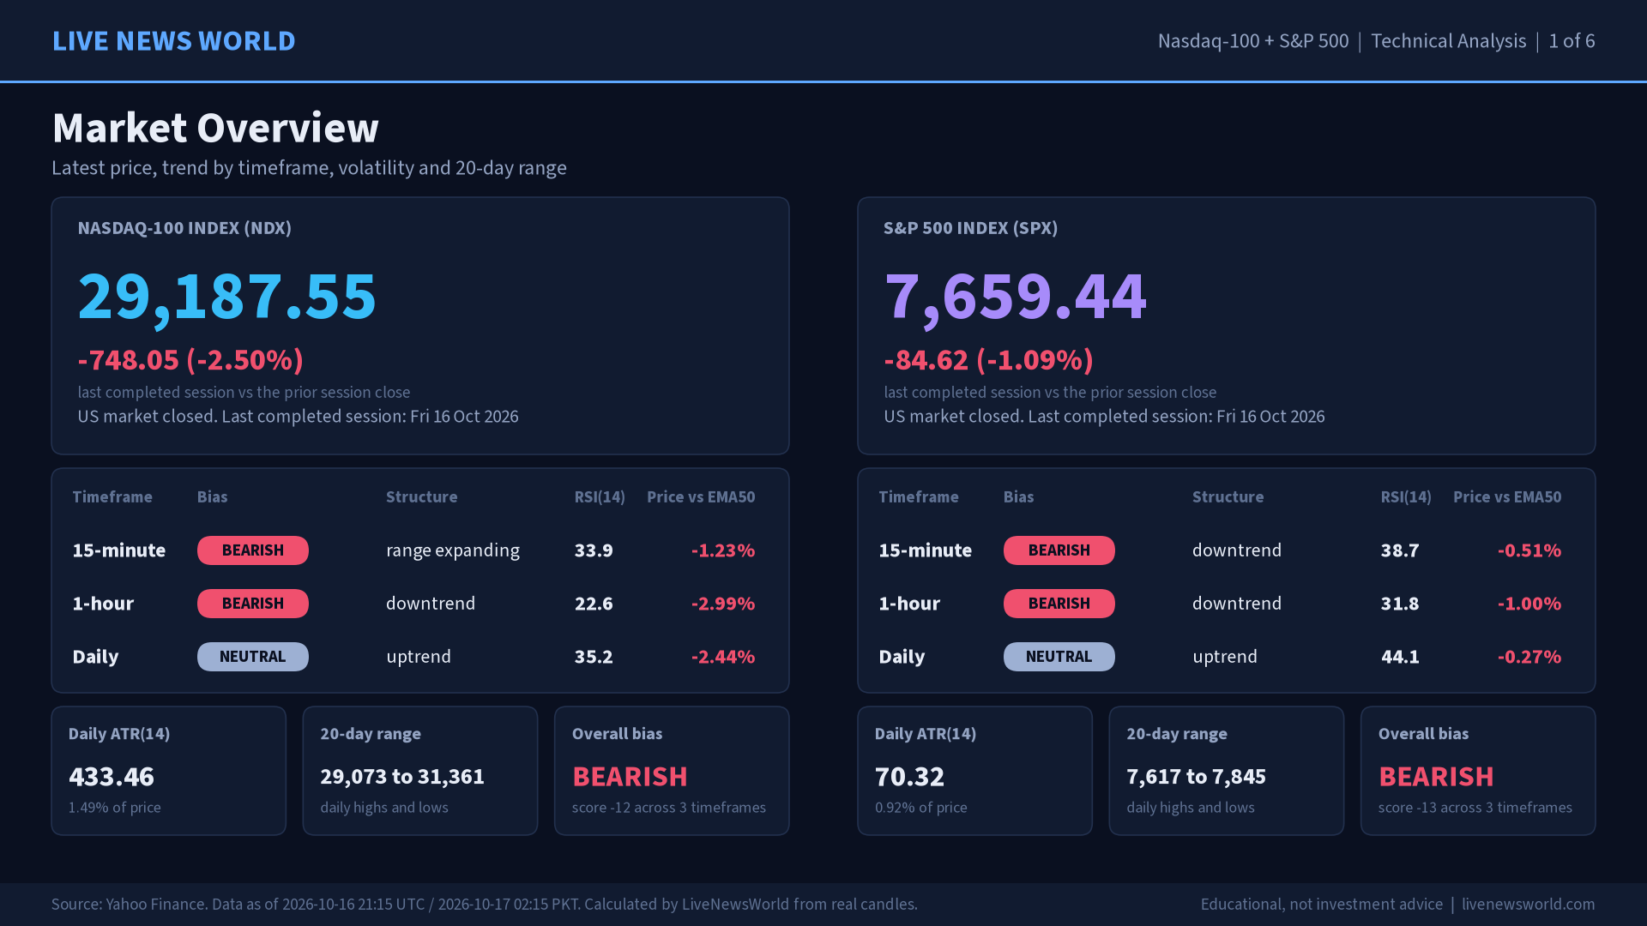The height and width of the screenshot is (926, 1647).
Task: Click the '1.49% of price' note
Action: point(115,808)
